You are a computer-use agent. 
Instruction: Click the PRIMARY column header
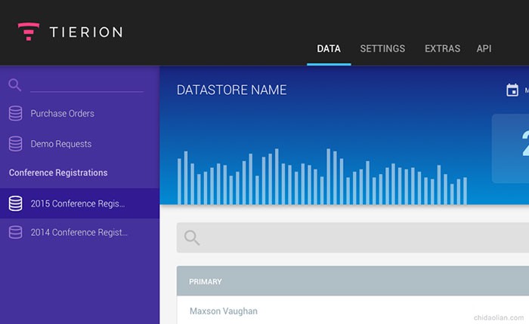point(205,282)
